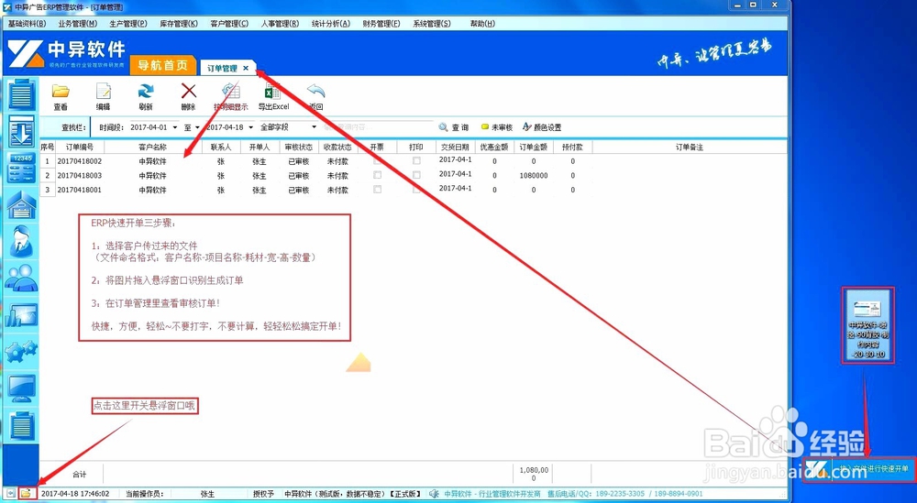Tick 打印 checkbox for order 20170418001

[416, 190]
